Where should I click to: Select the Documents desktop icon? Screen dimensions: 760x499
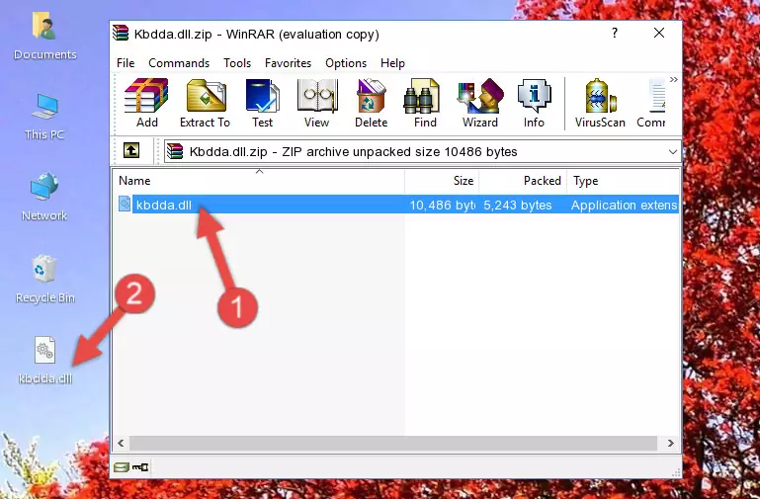point(45,37)
